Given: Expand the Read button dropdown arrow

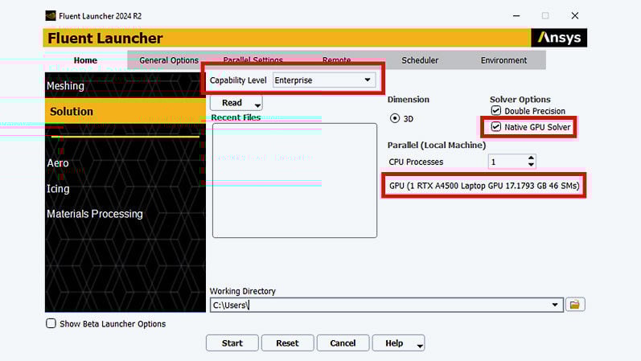Looking at the screenshot, I should click(257, 104).
